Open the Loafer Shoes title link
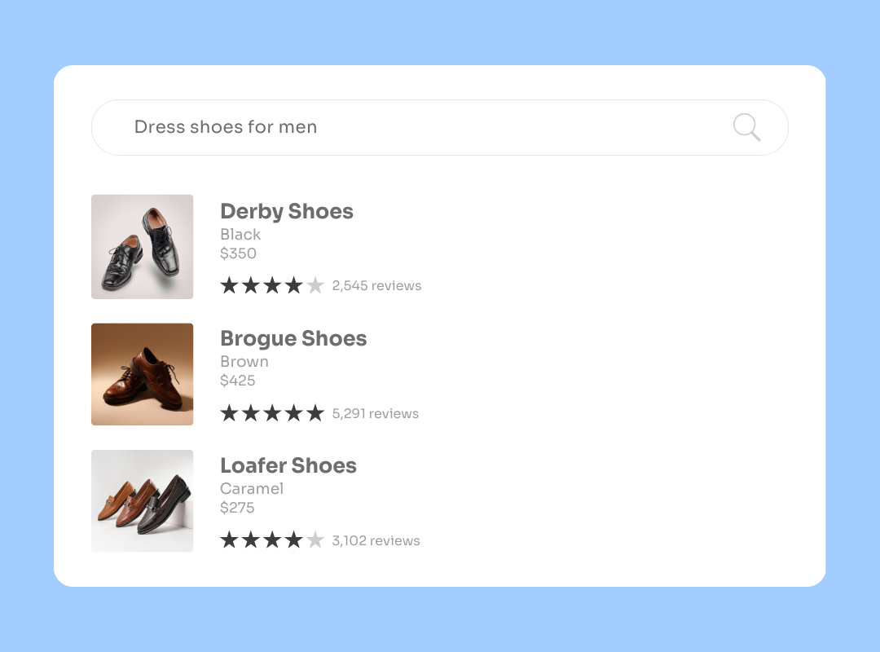The image size is (880, 652). tap(288, 465)
